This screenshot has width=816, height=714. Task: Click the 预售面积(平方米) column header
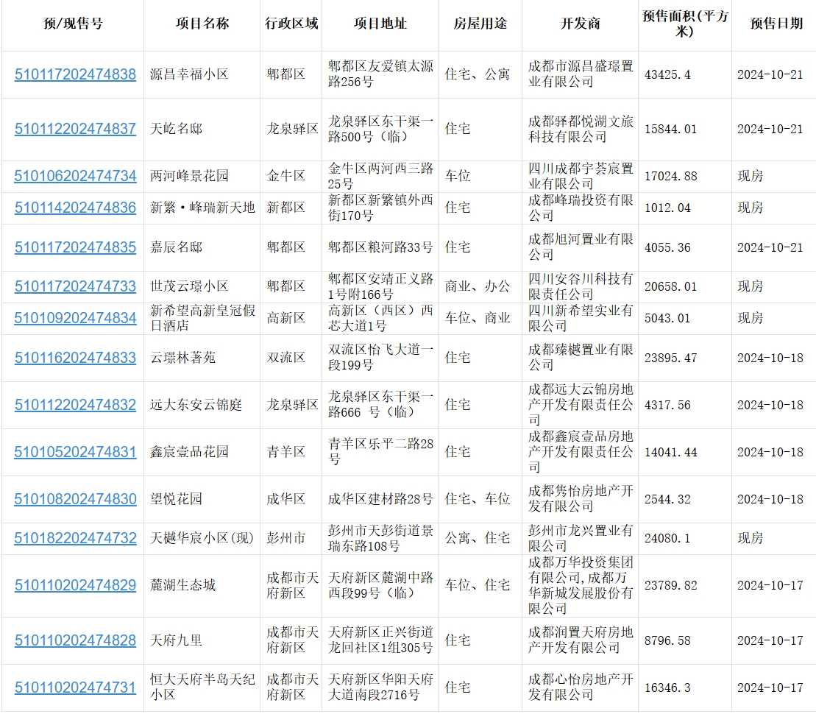coord(685,24)
